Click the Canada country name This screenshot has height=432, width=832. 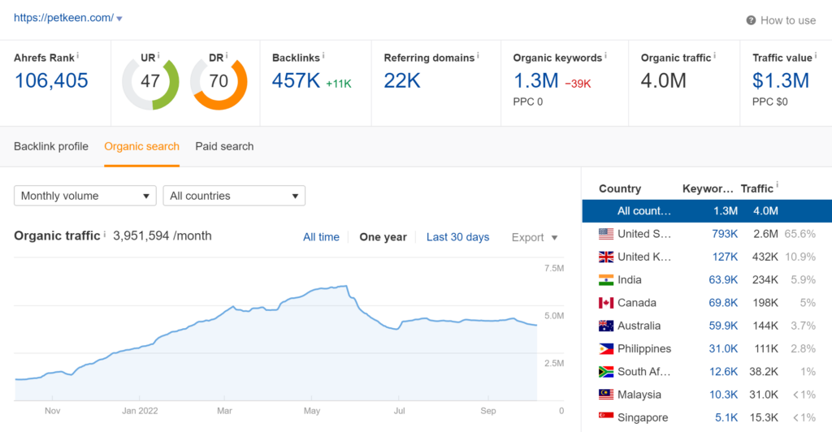click(x=637, y=303)
